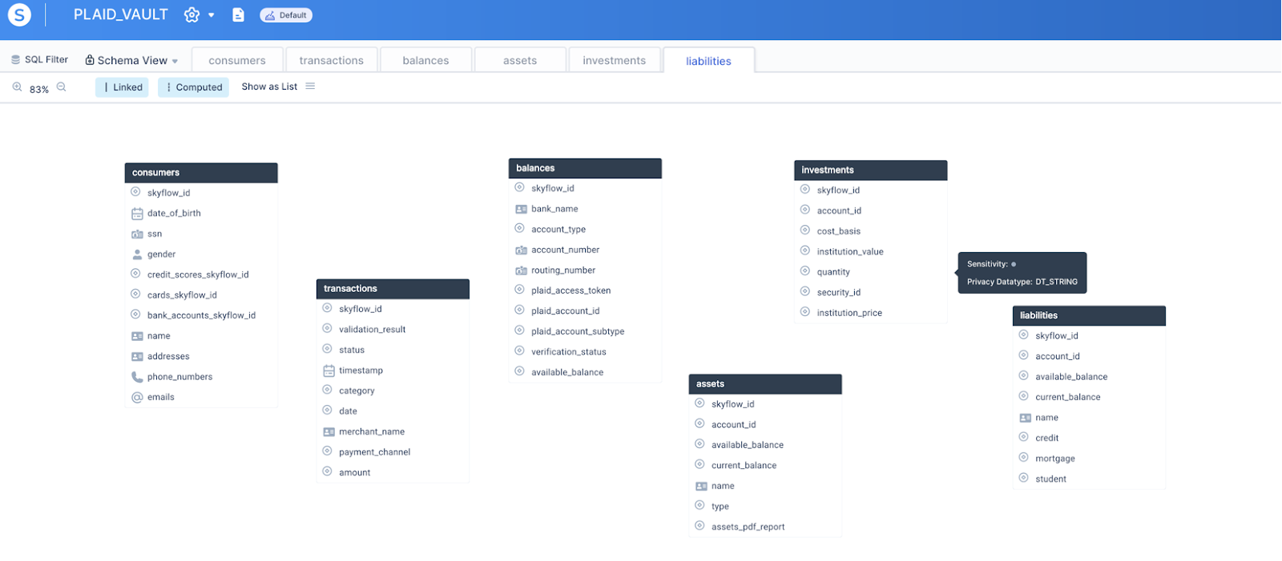
Task: Select the investments table header
Action: [871, 170]
